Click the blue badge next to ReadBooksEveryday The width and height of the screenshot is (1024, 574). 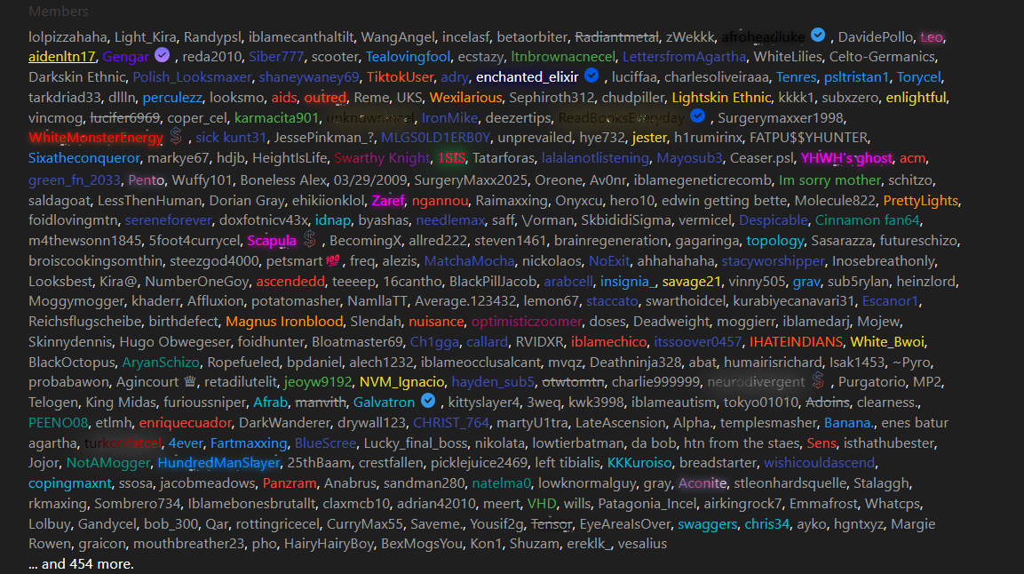tap(698, 117)
